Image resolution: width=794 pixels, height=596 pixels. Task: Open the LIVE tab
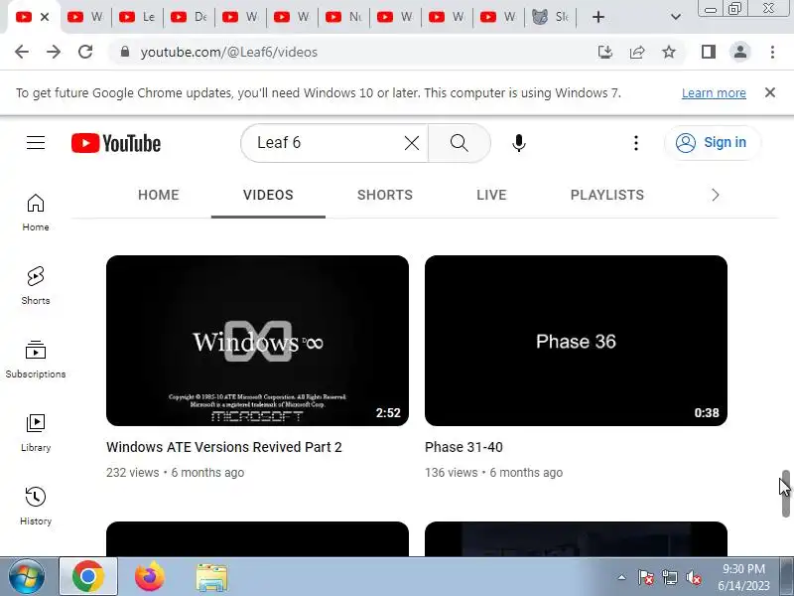(x=491, y=195)
